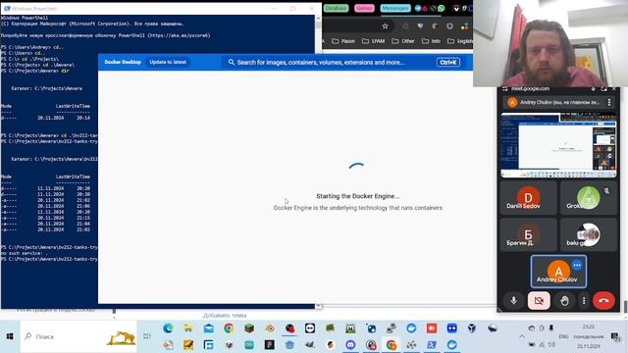Open the Windows Start menu
Screen dimensions: 628x353
click(x=10, y=336)
